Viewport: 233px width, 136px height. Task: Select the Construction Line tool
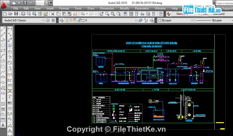[3, 35]
